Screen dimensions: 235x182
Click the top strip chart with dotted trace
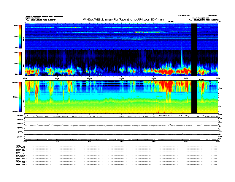121,116
